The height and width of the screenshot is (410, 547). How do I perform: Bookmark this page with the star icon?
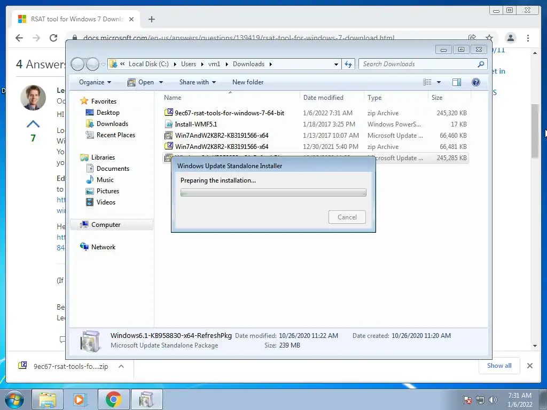489,37
